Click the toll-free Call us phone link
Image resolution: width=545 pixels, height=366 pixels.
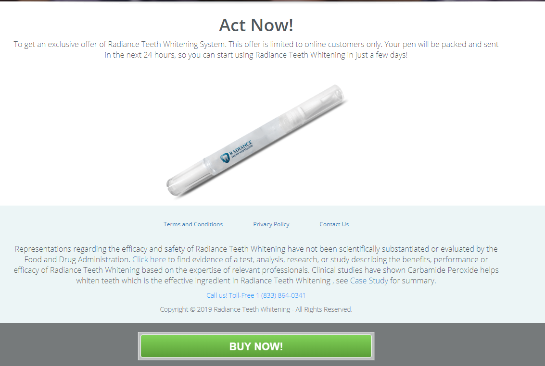[x=256, y=295]
